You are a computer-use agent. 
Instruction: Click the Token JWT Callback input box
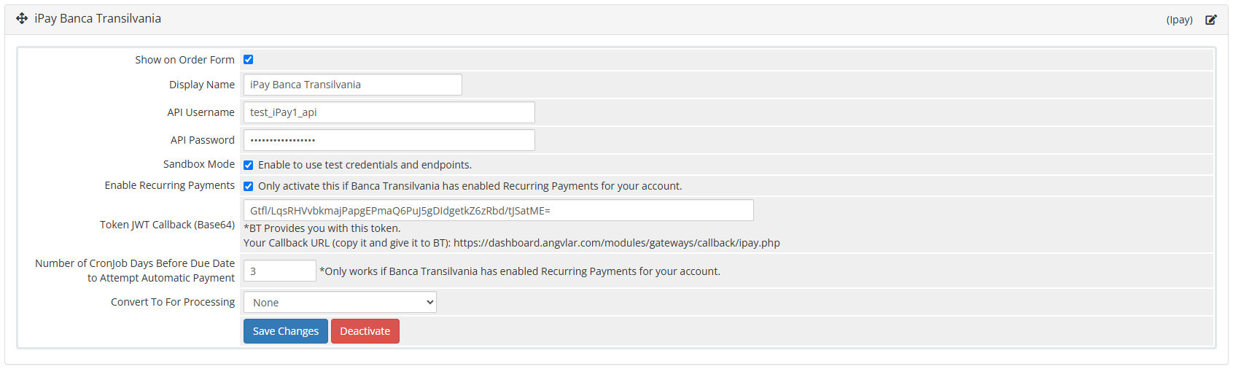[499, 210]
